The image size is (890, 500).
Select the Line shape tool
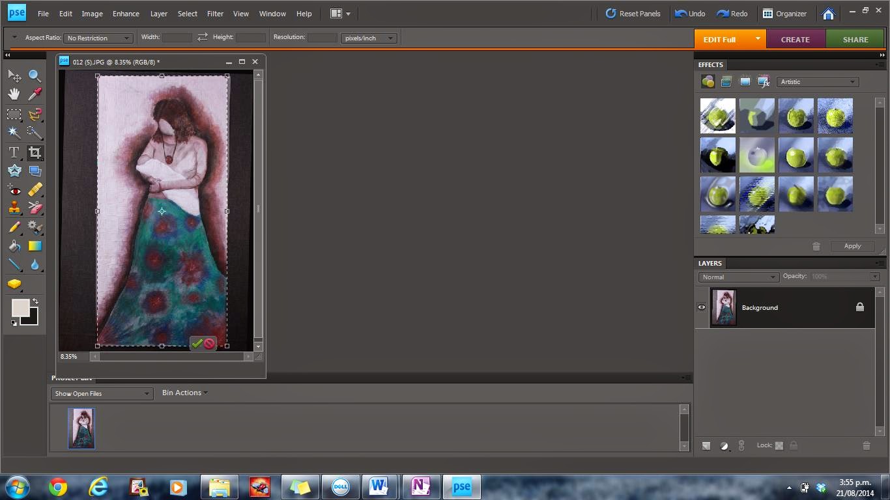[x=14, y=264]
